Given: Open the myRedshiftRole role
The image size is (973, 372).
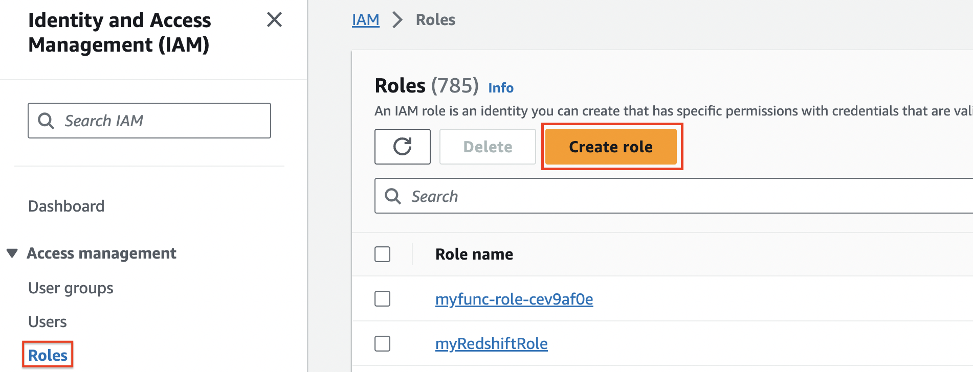Looking at the screenshot, I should (x=492, y=344).
